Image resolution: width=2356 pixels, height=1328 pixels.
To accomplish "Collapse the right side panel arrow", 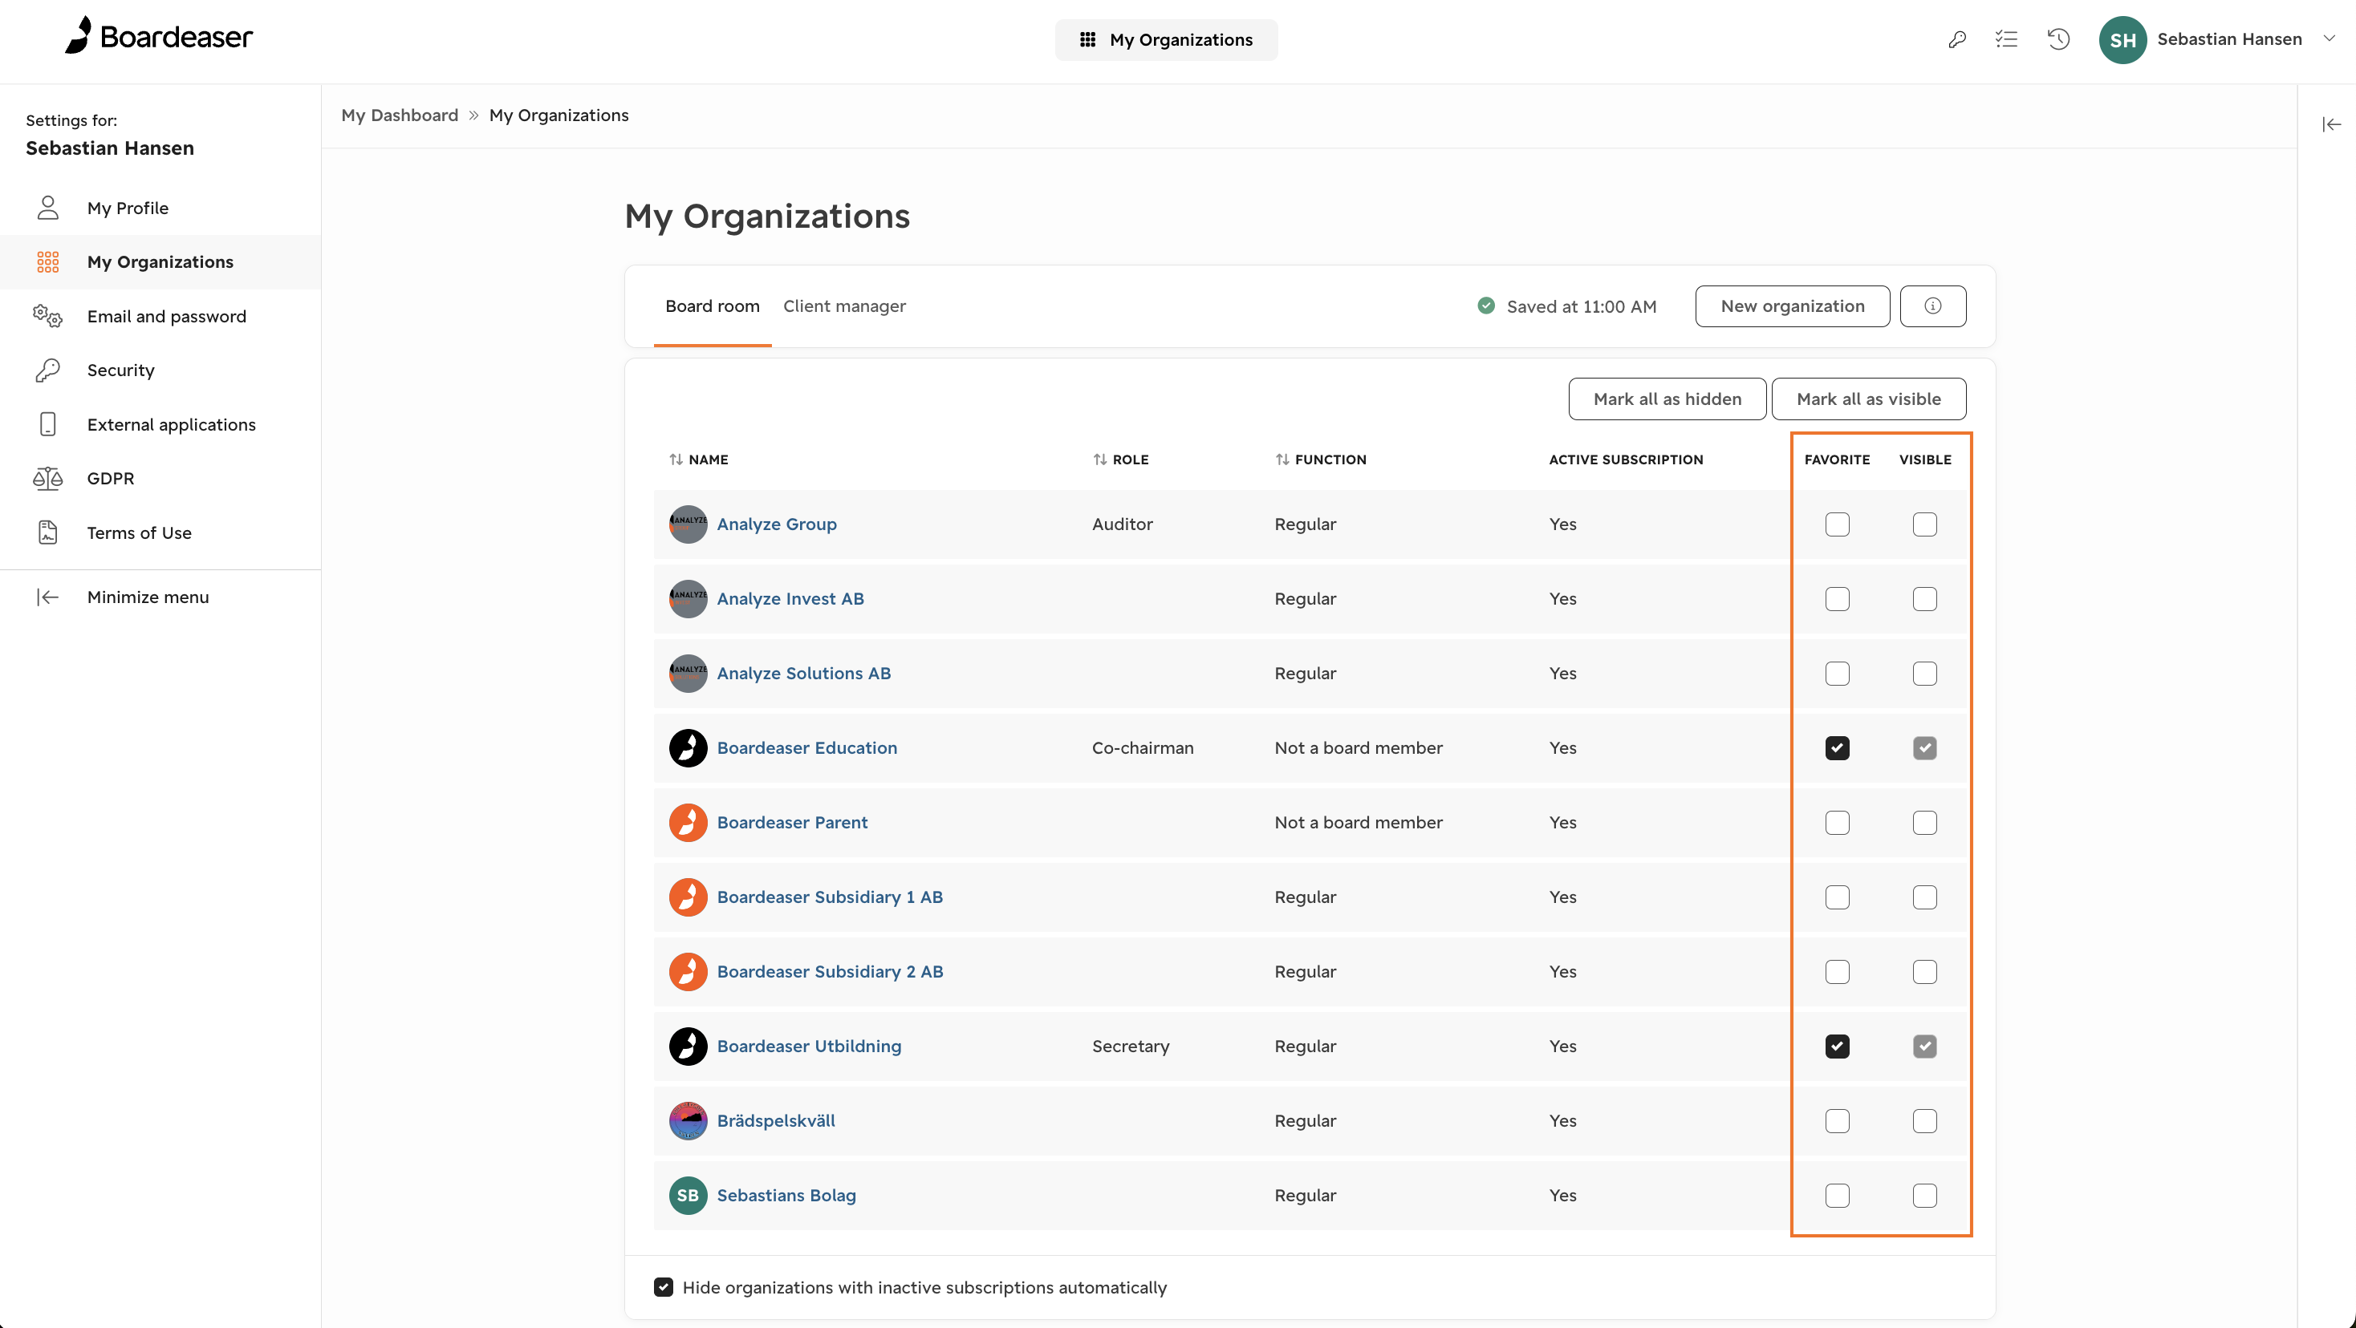I will (x=2331, y=124).
